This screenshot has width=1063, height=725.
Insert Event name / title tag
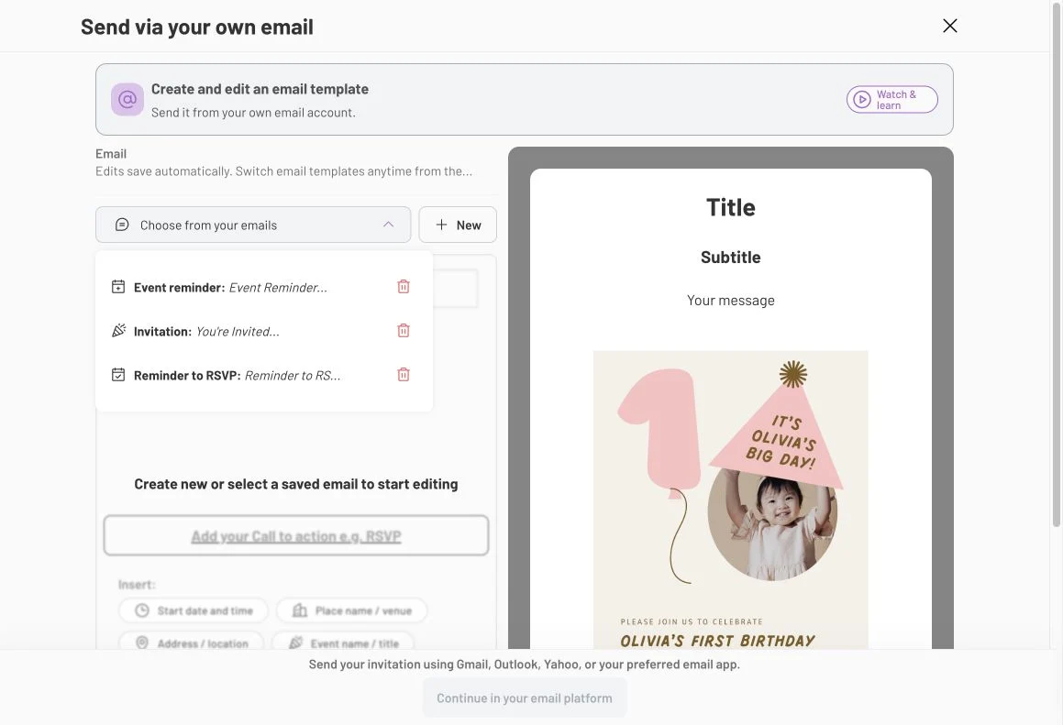click(343, 643)
